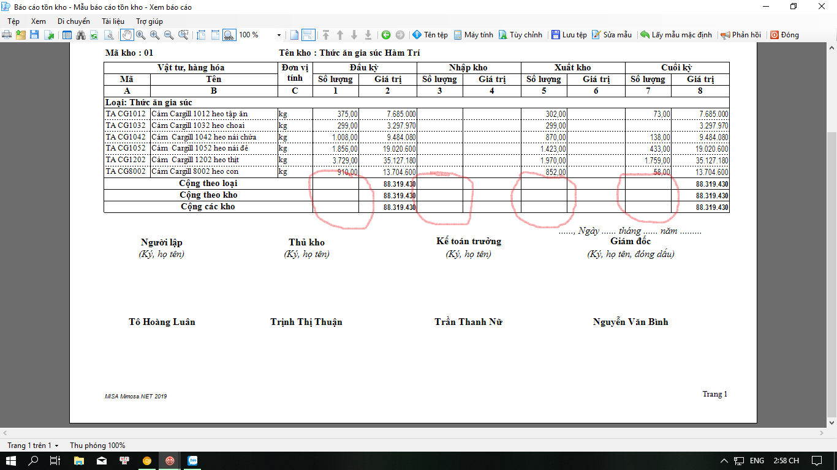
Task: Switch to continuous page view
Action: 308,35
